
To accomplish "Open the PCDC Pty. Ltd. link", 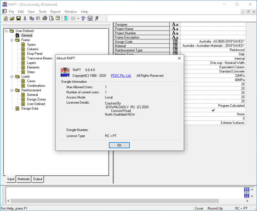I will tap(121, 75).
